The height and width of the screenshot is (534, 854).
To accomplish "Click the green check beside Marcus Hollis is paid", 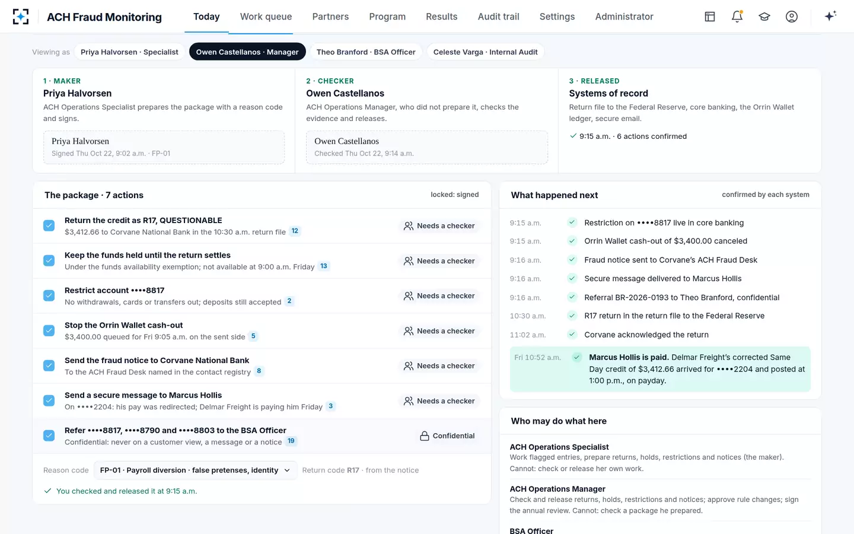I will coord(576,357).
